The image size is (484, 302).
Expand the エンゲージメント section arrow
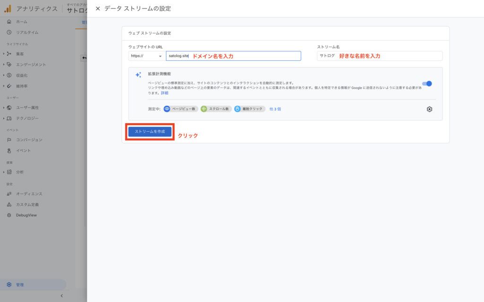click(x=4, y=64)
